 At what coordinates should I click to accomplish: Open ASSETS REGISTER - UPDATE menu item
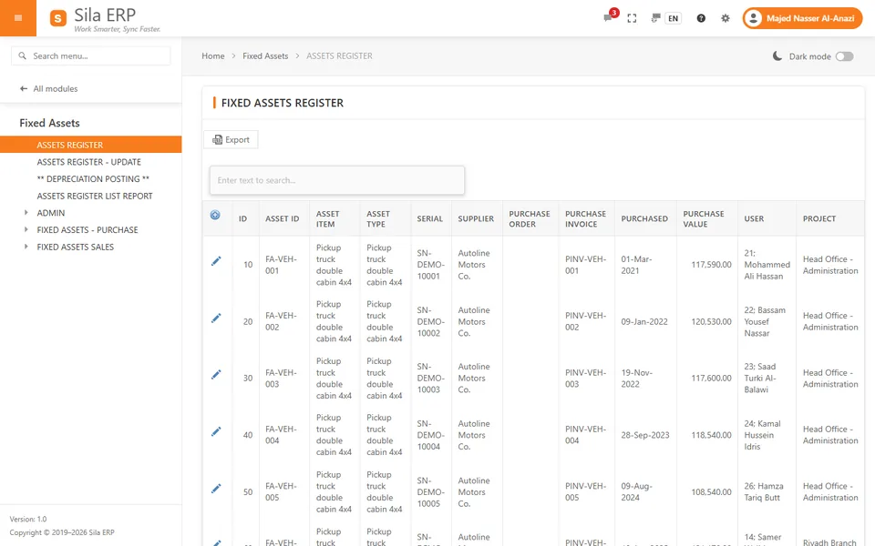88,162
